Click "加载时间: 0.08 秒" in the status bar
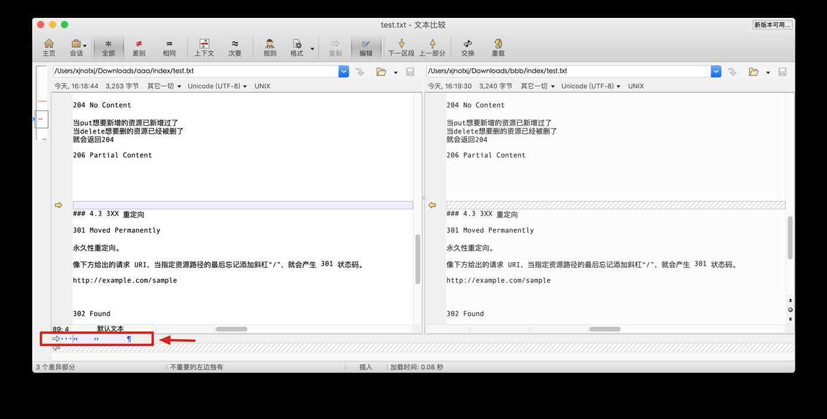Viewport: 827px width, 419px height. (x=416, y=367)
